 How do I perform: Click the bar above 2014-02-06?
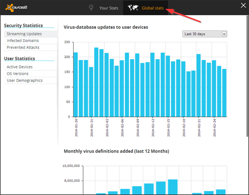click(122, 89)
